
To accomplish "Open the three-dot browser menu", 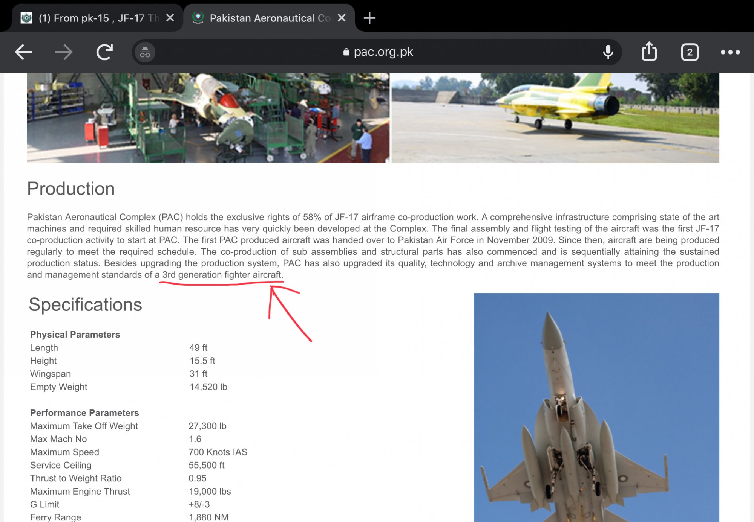I will 730,52.
